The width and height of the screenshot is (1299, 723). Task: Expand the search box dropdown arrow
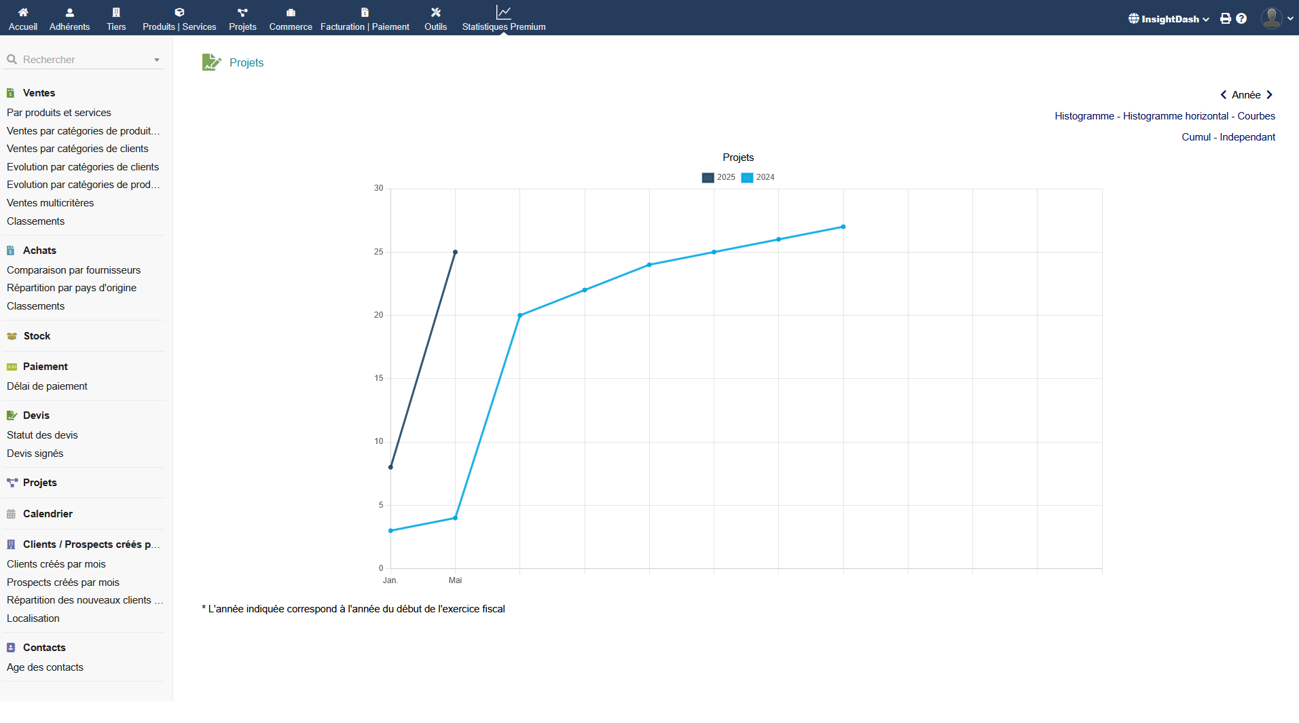157,60
